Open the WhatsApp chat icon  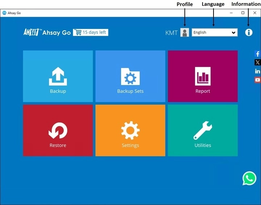pos(249,178)
